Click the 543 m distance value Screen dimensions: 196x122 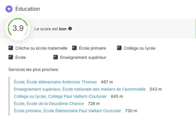click(x=156, y=89)
